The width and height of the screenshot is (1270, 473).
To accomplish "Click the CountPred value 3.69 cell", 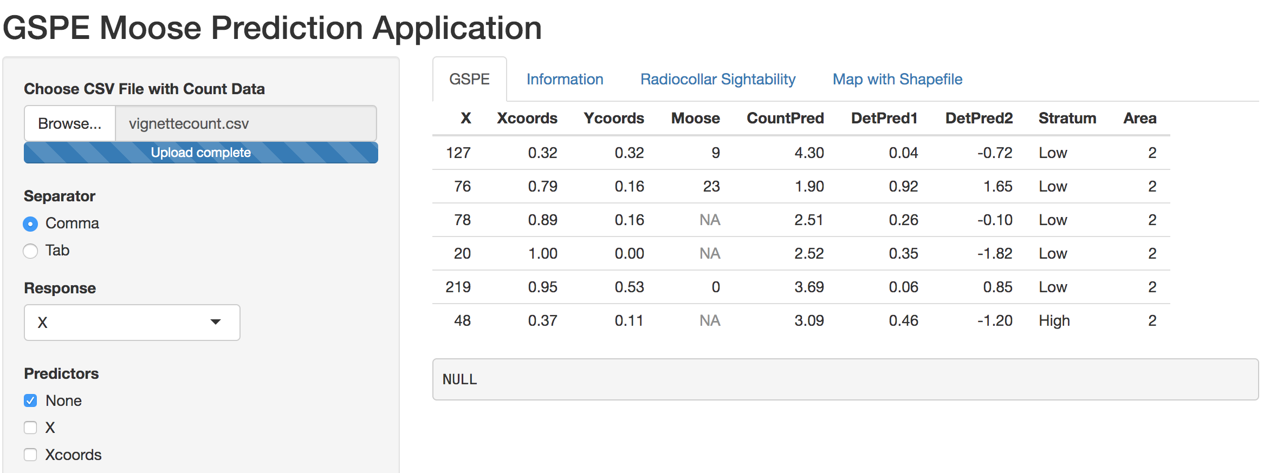I will click(x=809, y=287).
